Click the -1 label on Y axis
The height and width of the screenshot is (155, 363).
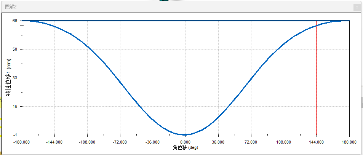(x=14, y=135)
